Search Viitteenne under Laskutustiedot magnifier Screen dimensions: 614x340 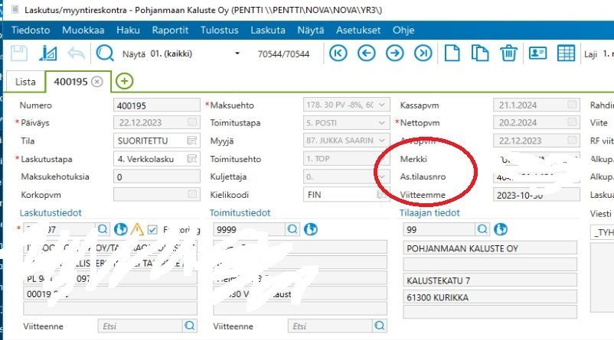pyautogui.click(x=190, y=325)
